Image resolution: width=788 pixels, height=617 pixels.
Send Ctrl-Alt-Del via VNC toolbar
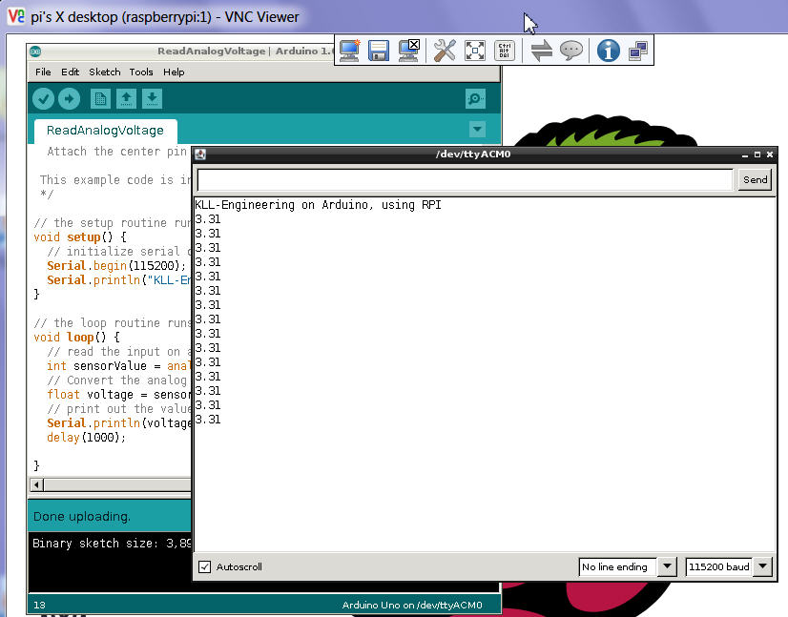(505, 51)
